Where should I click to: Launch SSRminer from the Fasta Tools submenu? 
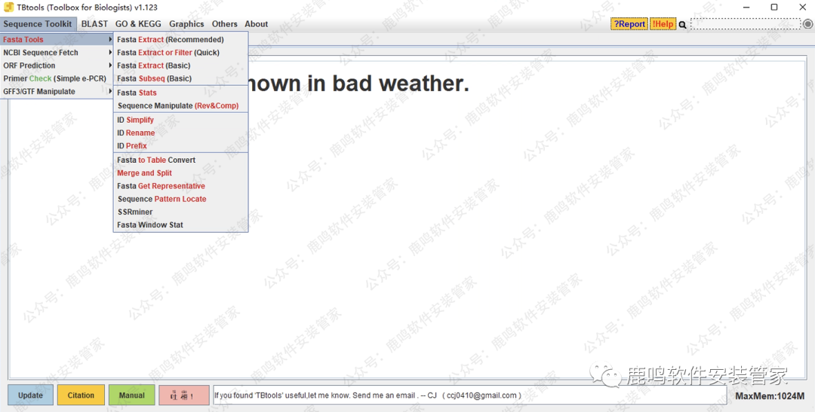click(x=135, y=212)
